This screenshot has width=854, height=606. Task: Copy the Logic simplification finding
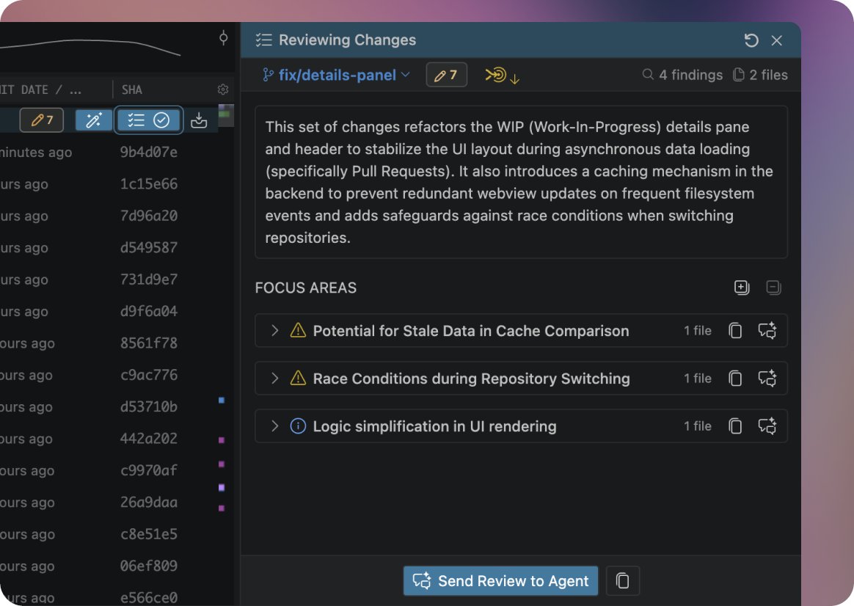pos(735,426)
